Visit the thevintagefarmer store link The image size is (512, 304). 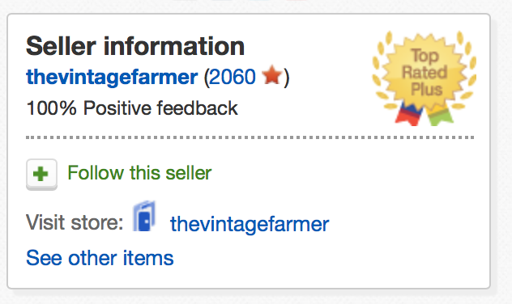coord(250,224)
